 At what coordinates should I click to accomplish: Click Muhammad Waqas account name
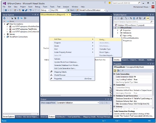point(141,7)
